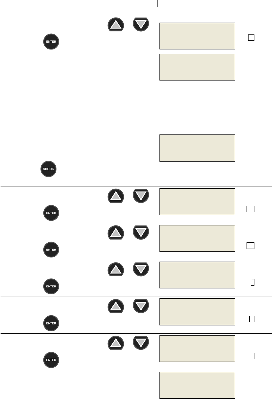
Task: Tick the topmost small checkbox at right
Action: [x=251, y=38]
